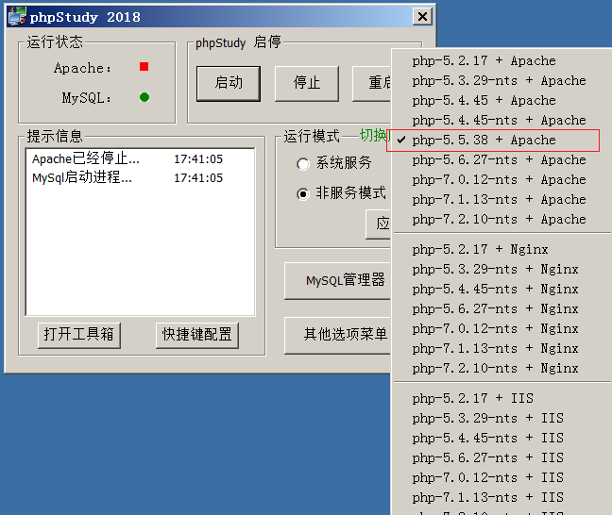Image resolution: width=612 pixels, height=515 pixels.
Task: Click the MySQL: status label
Action: 86,98
